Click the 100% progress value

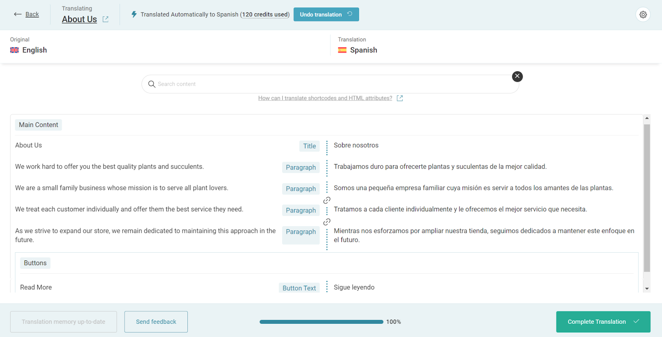(393, 322)
